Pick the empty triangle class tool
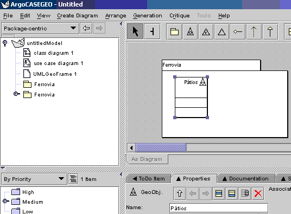 coord(222,31)
